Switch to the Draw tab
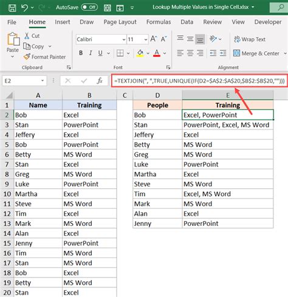Viewport: 288px width, 297px height. click(86, 22)
